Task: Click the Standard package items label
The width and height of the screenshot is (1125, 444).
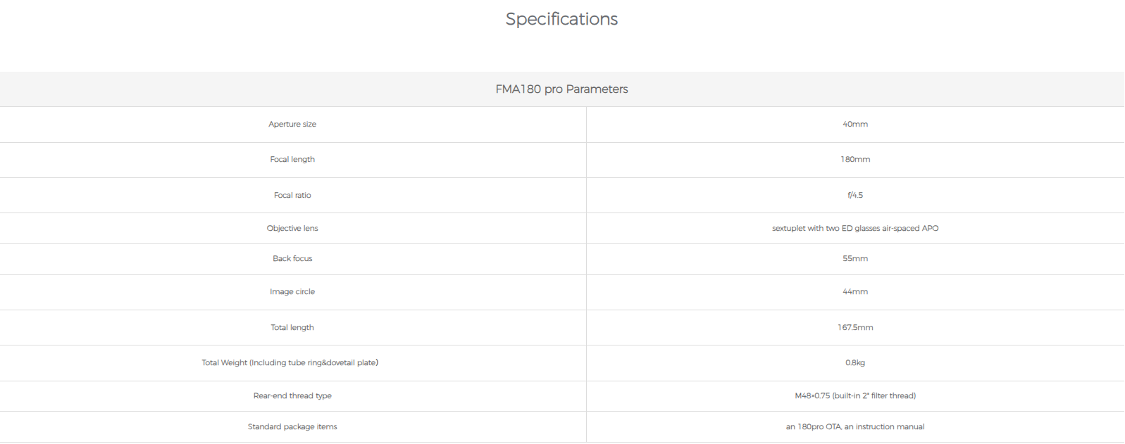Action: point(292,427)
